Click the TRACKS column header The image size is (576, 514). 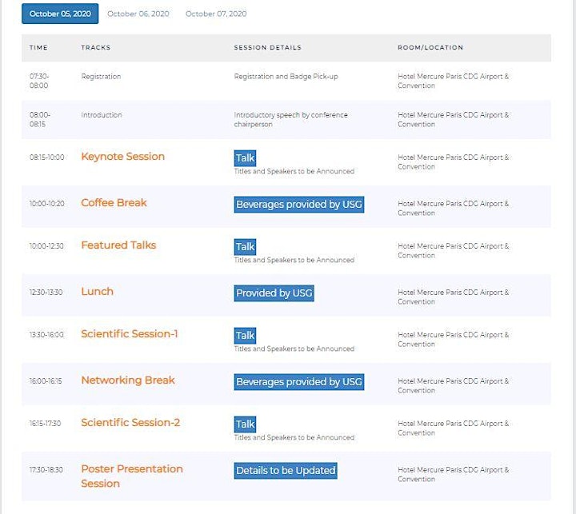point(96,47)
